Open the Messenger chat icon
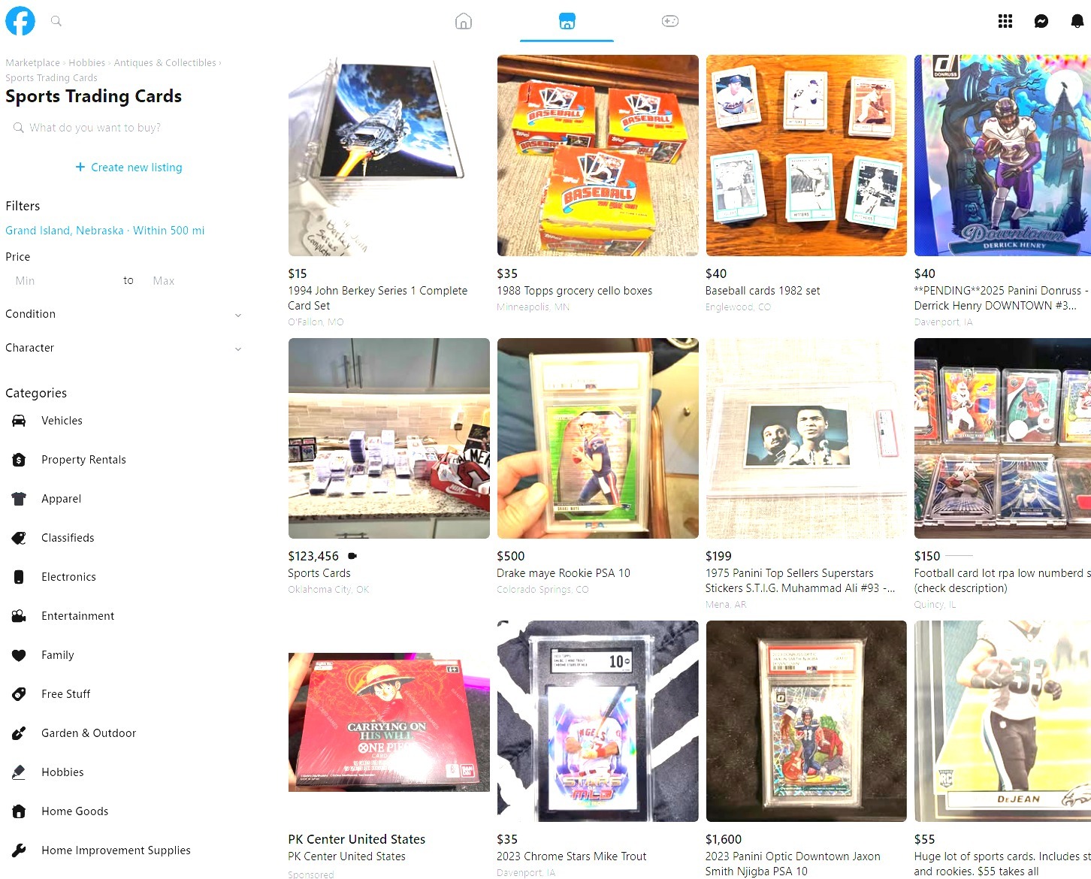 click(x=1041, y=21)
